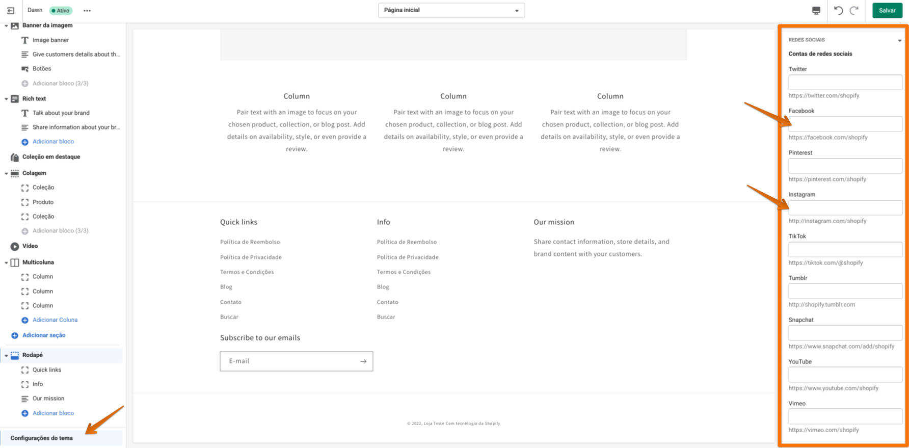Click the exit editor back icon
Viewport: 909px width, 448px height.
pyautogui.click(x=11, y=10)
